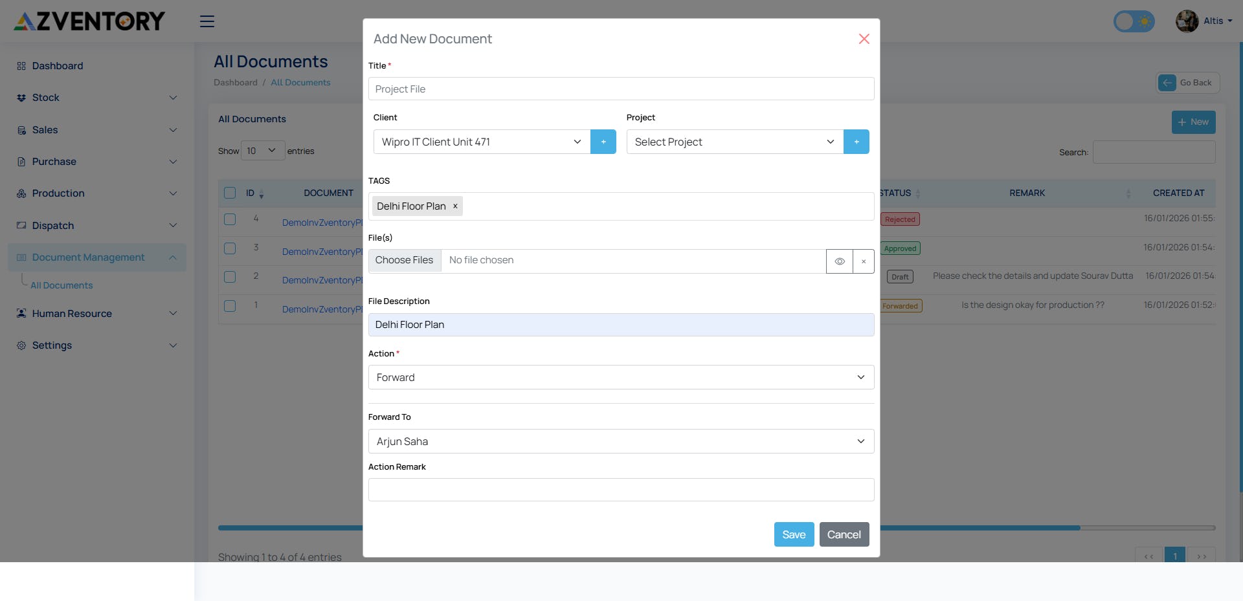The width and height of the screenshot is (1243, 601).
Task: Check the checkbox for document row 4
Action: 230,219
